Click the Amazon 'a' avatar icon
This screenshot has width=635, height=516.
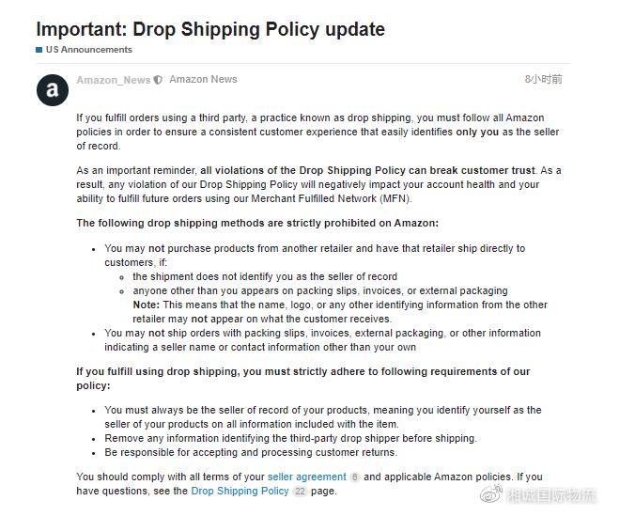coord(53,89)
